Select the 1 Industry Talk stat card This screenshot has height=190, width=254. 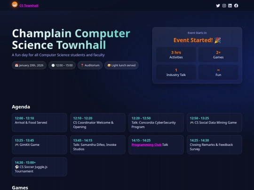[x=176, y=72]
